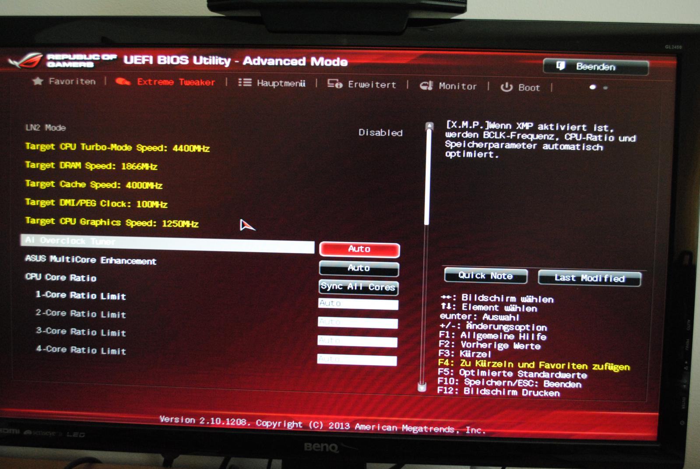Click 3-Core Ratio Limit label
Screen dimensions: 700x469
[81, 332]
